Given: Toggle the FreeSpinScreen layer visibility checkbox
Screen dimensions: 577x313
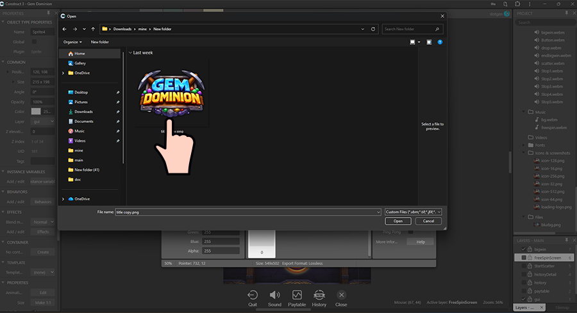Looking at the screenshot, I should pyautogui.click(x=524, y=257).
